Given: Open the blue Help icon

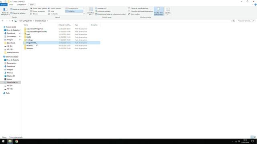Looking at the screenshot, I should point(255,4).
